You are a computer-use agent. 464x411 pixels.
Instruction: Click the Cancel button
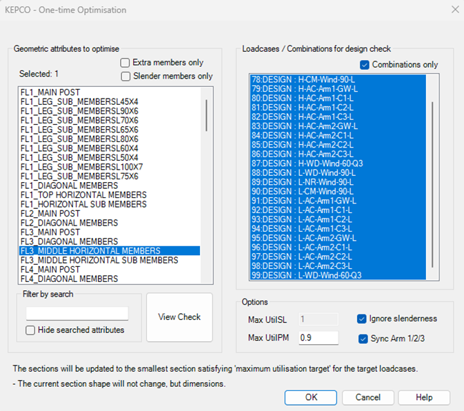[367, 398]
